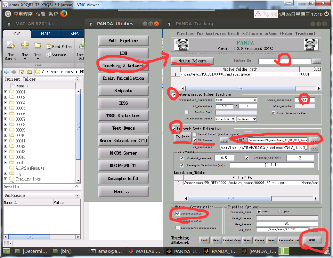Open New dropdown arrow in MATLAB toolstrip

pyautogui.click(x=25, y=59)
